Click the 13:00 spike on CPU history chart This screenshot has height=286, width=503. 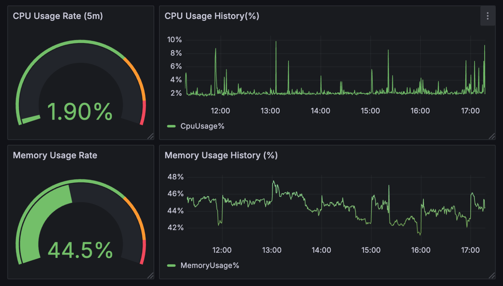(x=275, y=42)
